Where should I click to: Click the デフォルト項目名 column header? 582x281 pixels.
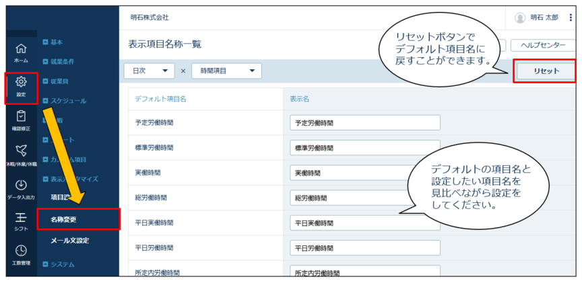161,99
